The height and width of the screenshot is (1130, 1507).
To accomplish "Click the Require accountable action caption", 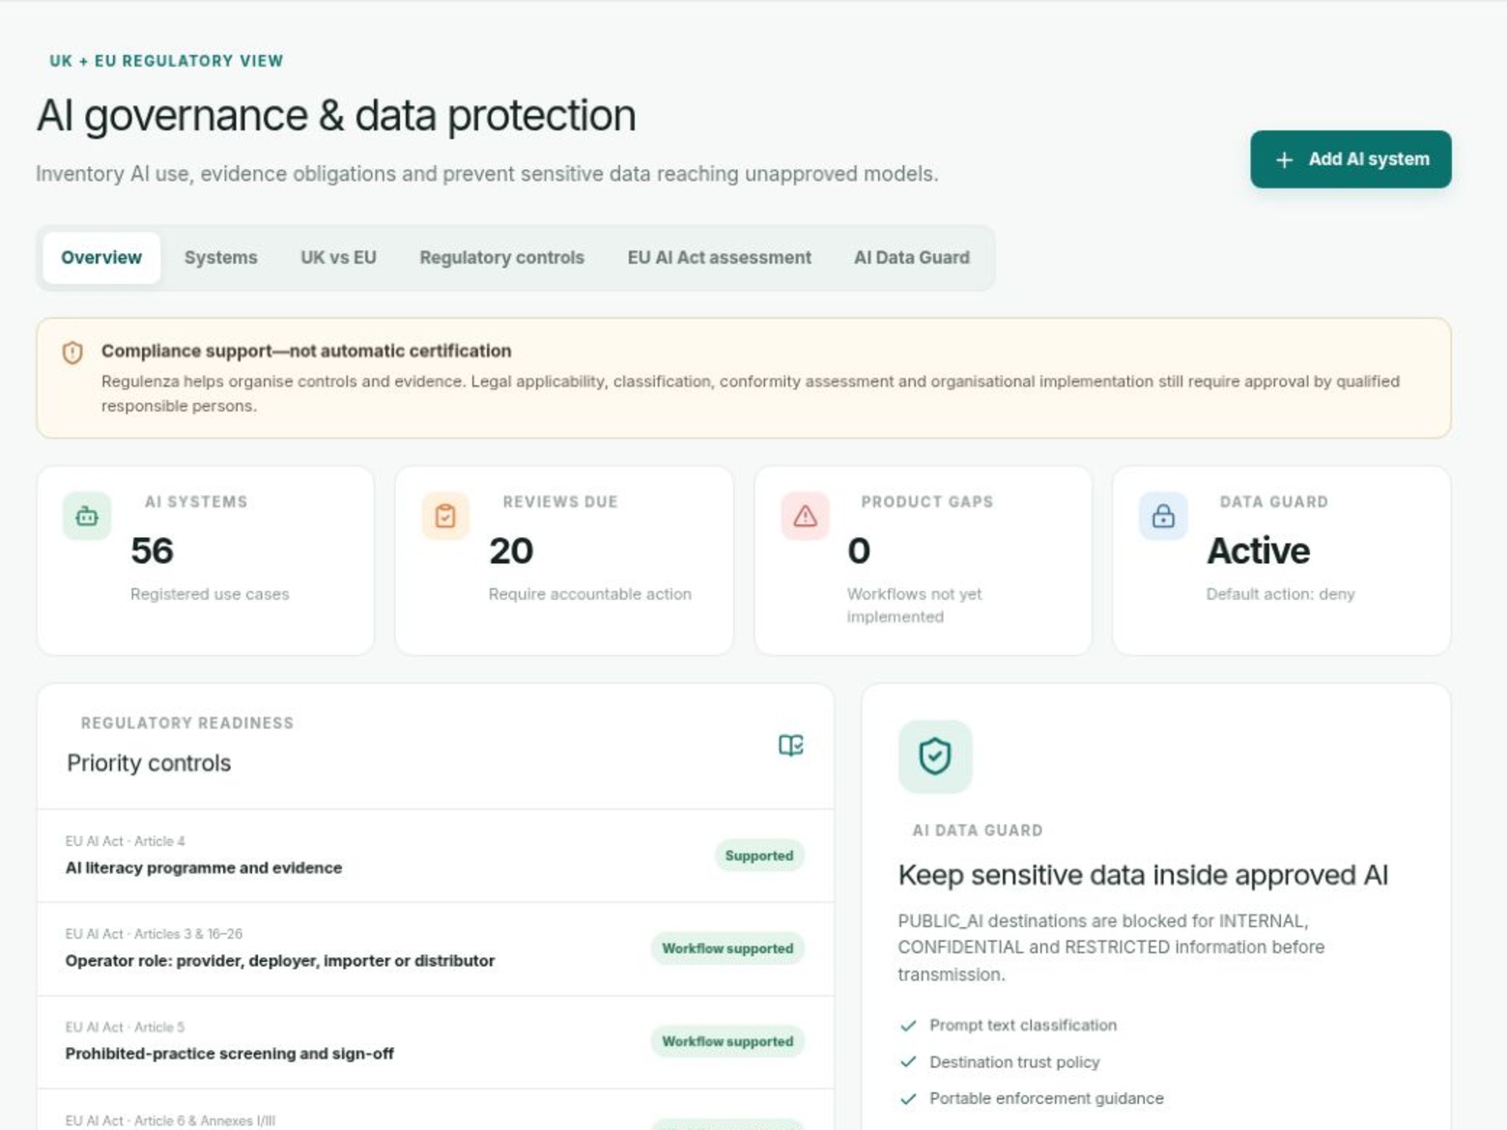I will (590, 594).
